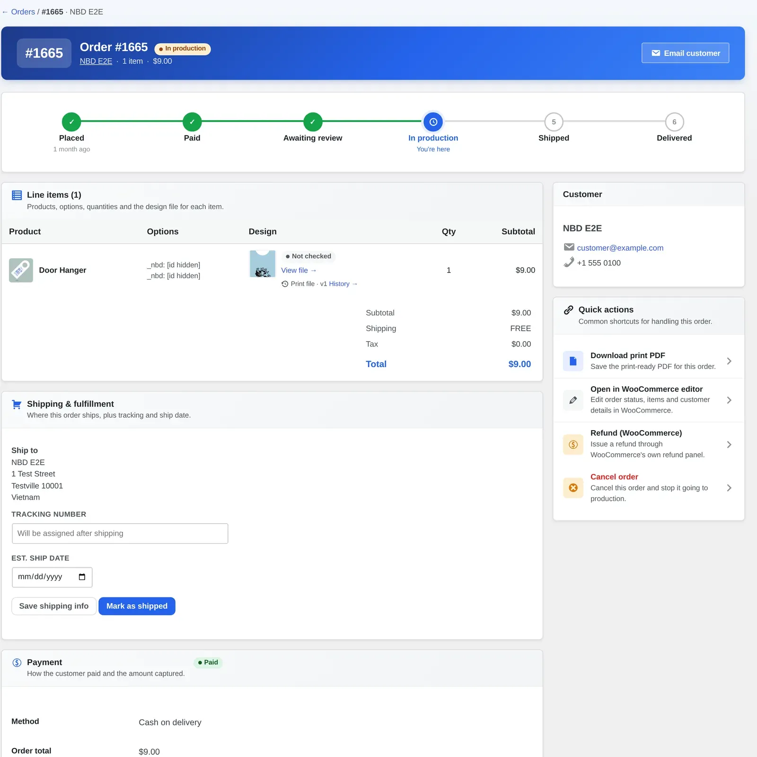Screen dimensions: 757x757
Task: Click the Placed checkmark step
Action: pos(71,122)
